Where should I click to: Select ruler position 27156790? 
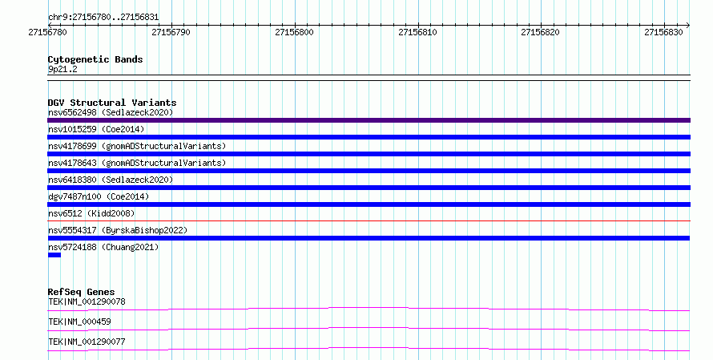[171, 32]
